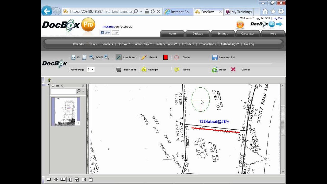Open Providers menu item
327x184 pixels.
[x=188, y=44]
